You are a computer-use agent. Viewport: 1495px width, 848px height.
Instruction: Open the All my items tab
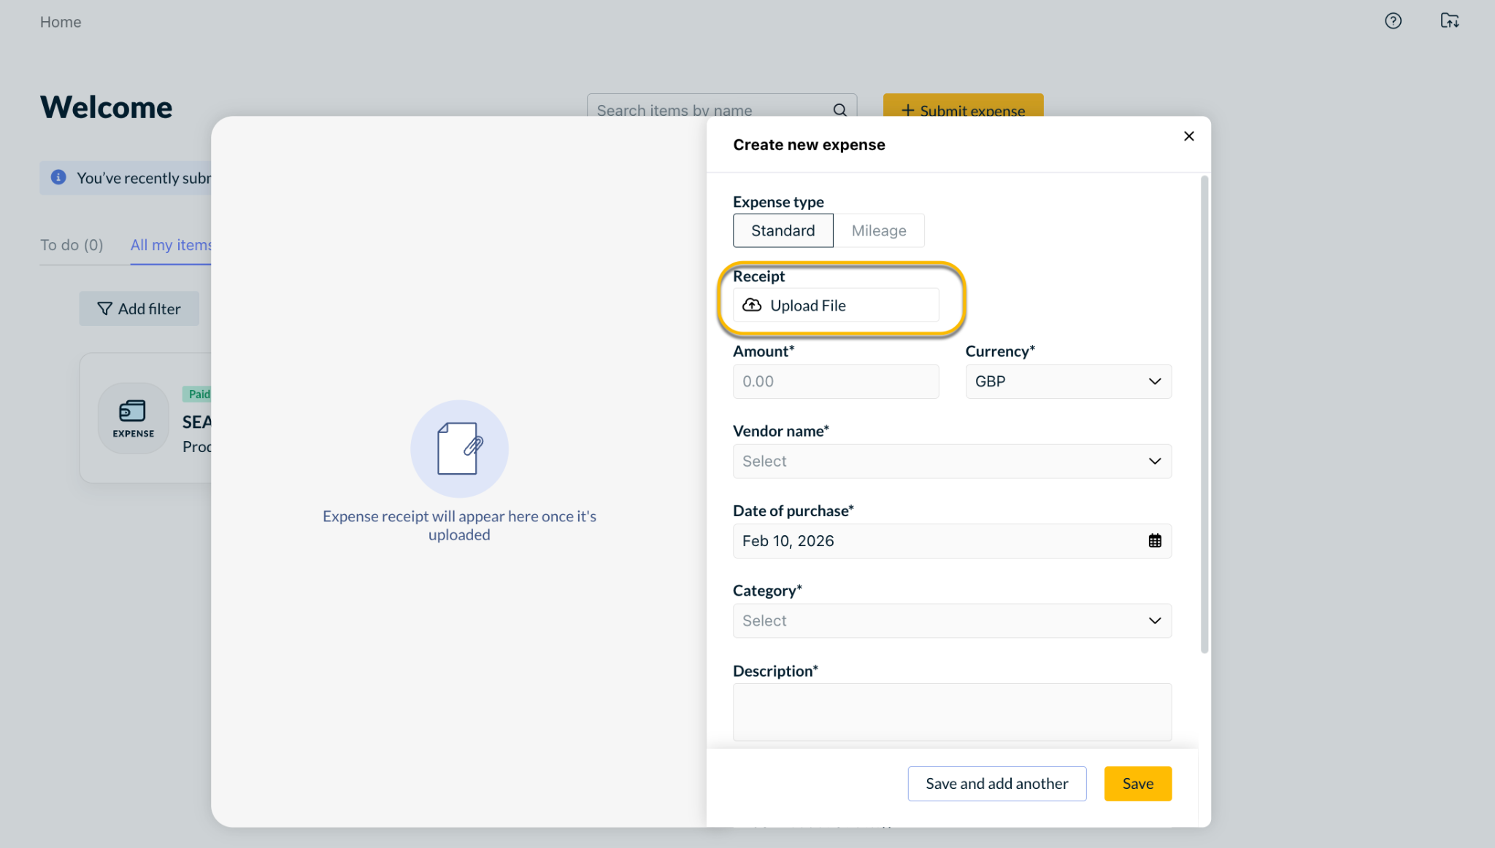(170, 246)
